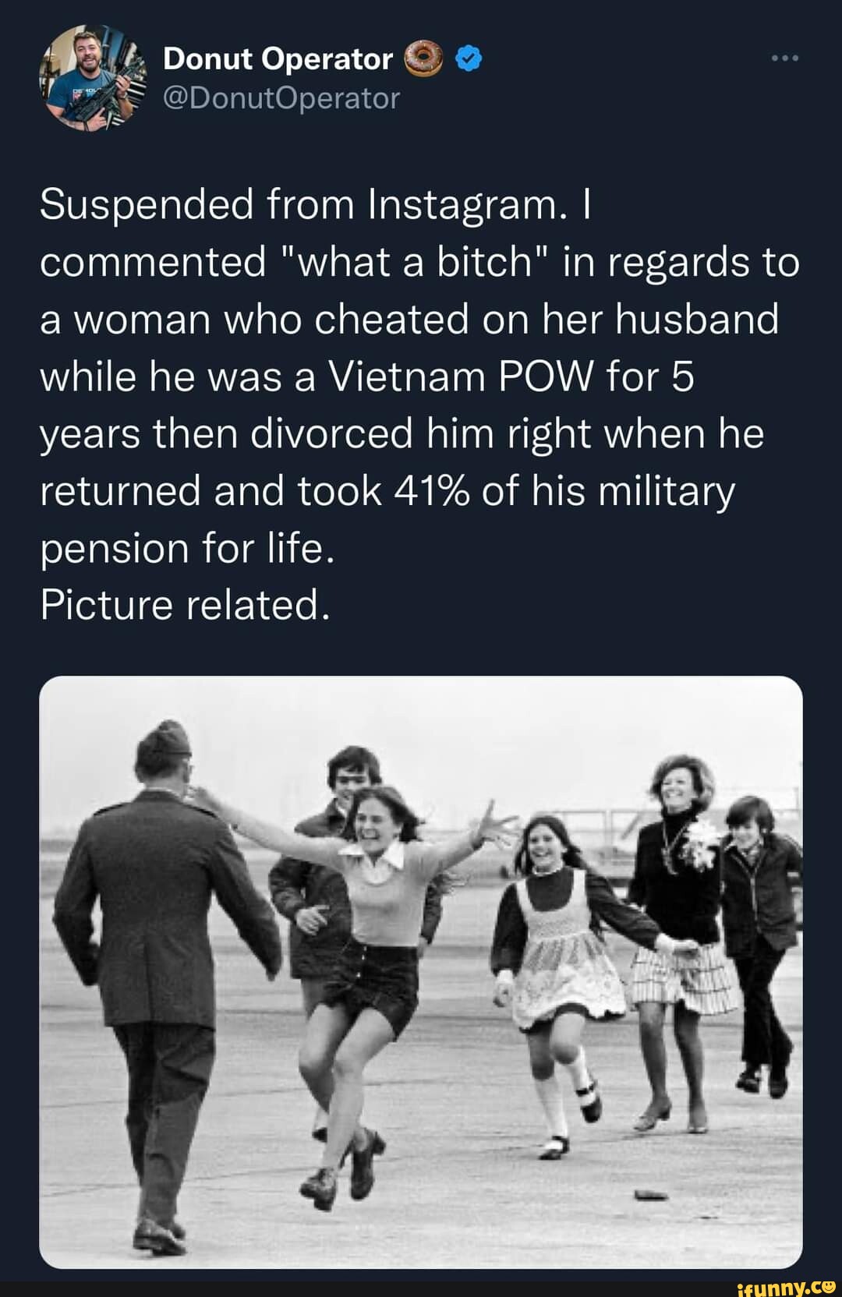Click the woman wearing a flower corsage

pyautogui.click(x=680, y=935)
